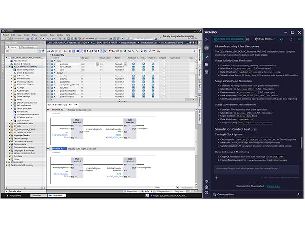The height and width of the screenshot is (228, 305).
Task: Expand the Program blocks folder
Action: tap(12, 79)
